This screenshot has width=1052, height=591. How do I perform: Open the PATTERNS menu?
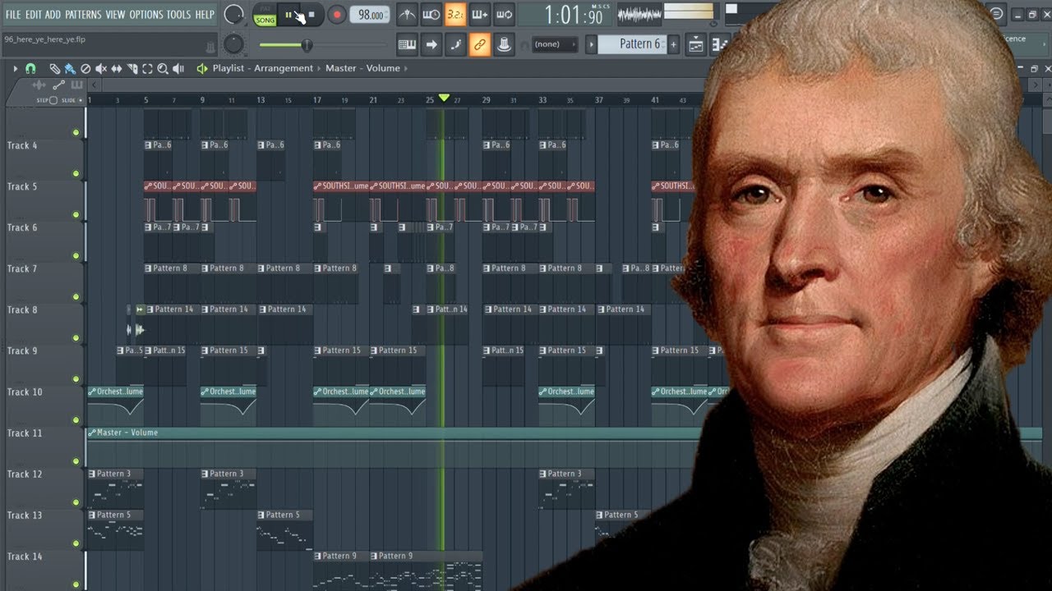[83, 15]
